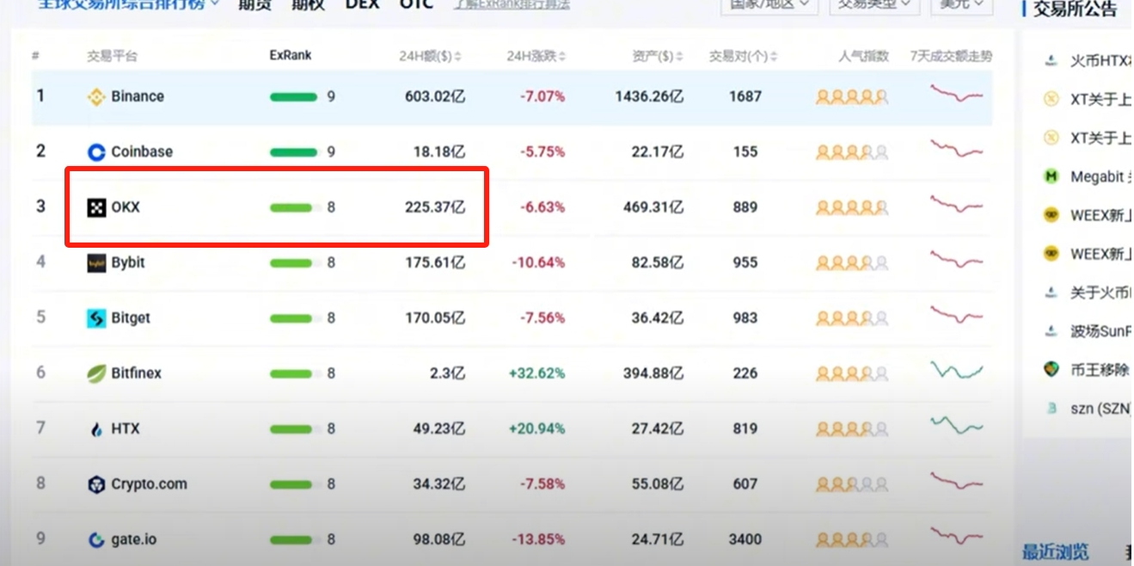
Task: Open the 最近浏览 section tab
Action: pos(1055,551)
